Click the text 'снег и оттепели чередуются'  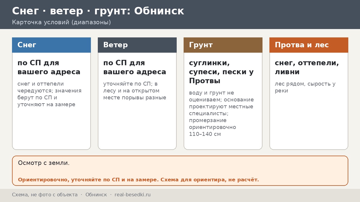pos(40,87)
